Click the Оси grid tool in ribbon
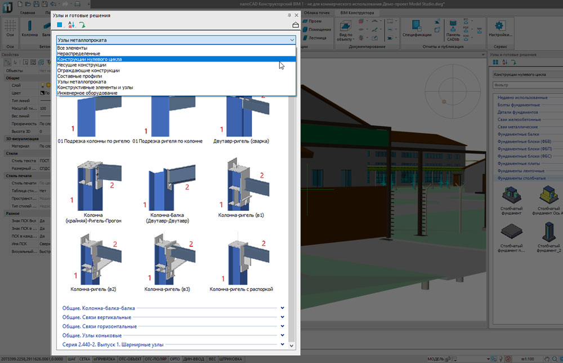 (10, 28)
